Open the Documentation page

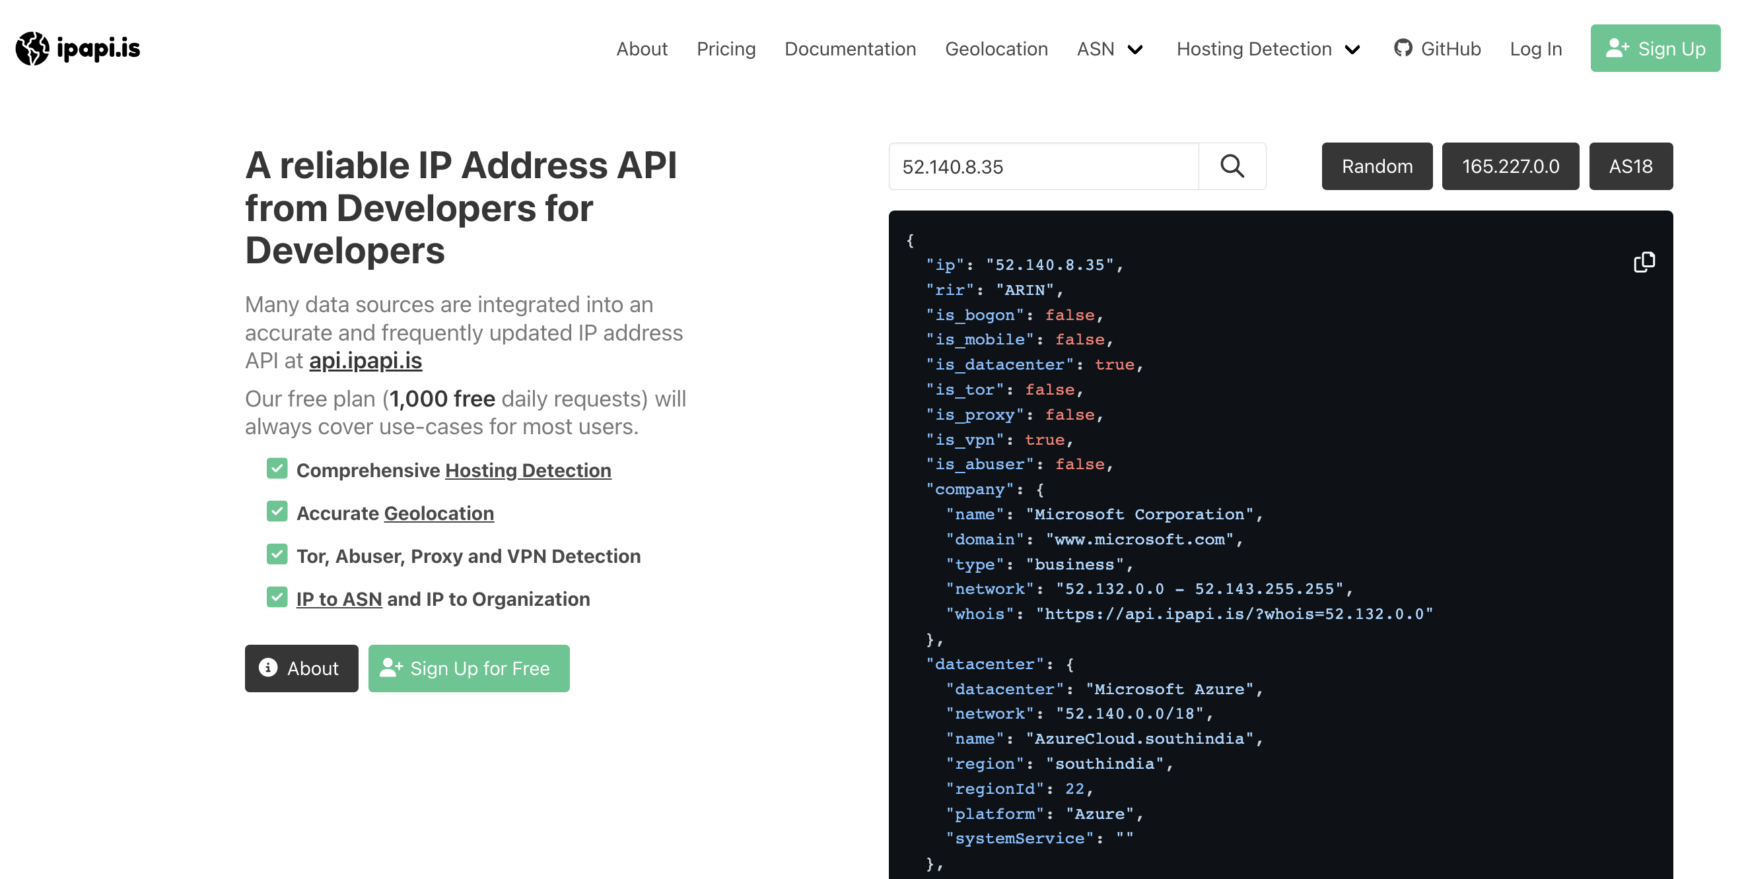[850, 49]
